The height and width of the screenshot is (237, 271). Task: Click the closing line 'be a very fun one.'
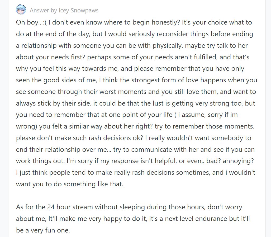[43, 230]
